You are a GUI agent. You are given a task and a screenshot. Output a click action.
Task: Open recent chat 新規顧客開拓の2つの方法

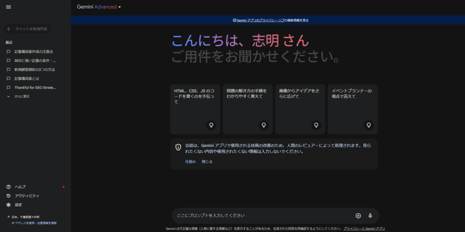[x=35, y=70]
